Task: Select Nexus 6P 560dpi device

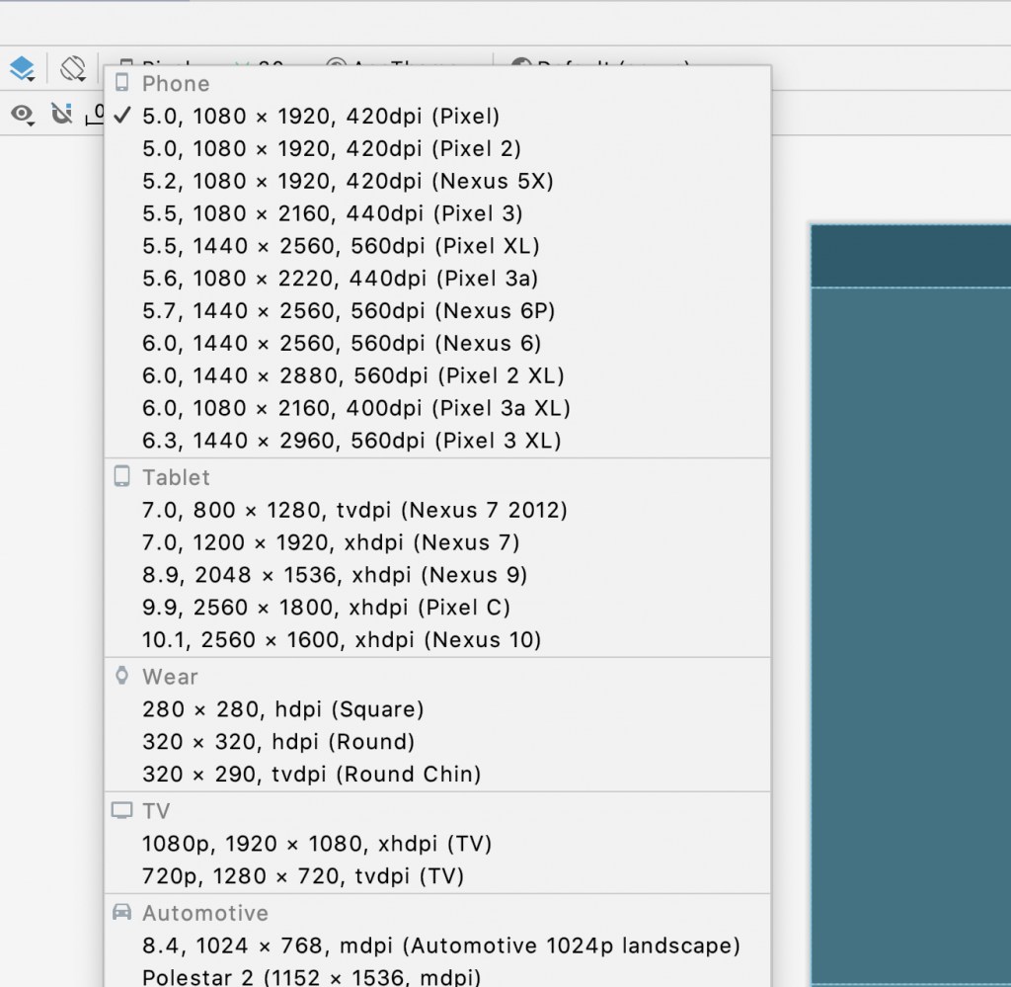Action: [437, 311]
